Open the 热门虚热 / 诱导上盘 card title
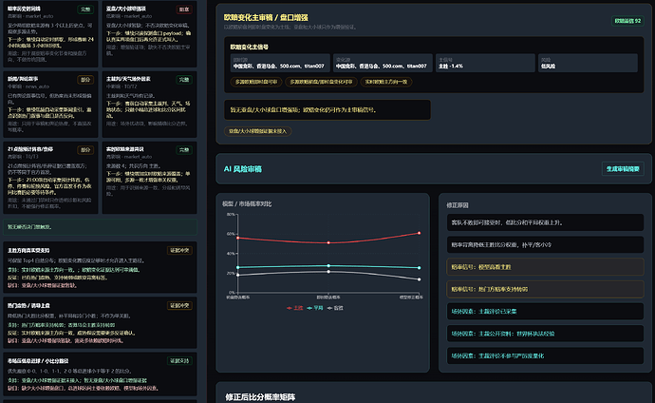The width and height of the screenshot is (655, 403). point(28,306)
